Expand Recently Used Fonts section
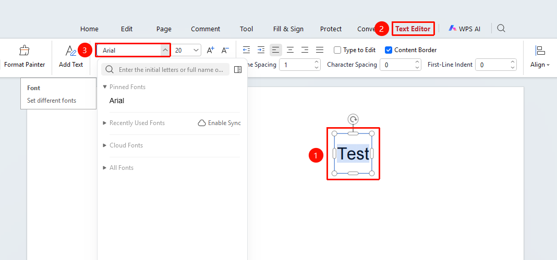Viewport: 557px width, 260px height. click(x=105, y=123)
